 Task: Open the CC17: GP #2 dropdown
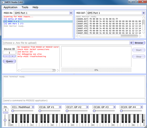87,107
